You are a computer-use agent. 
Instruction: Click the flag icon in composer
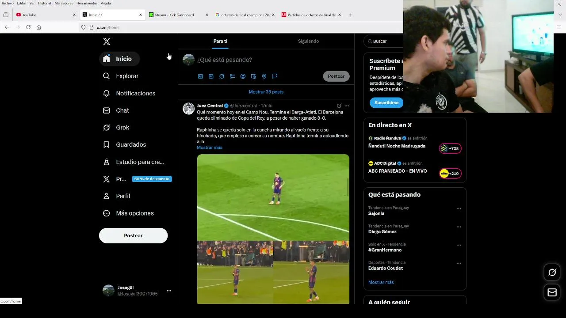(x=275, y=76)
